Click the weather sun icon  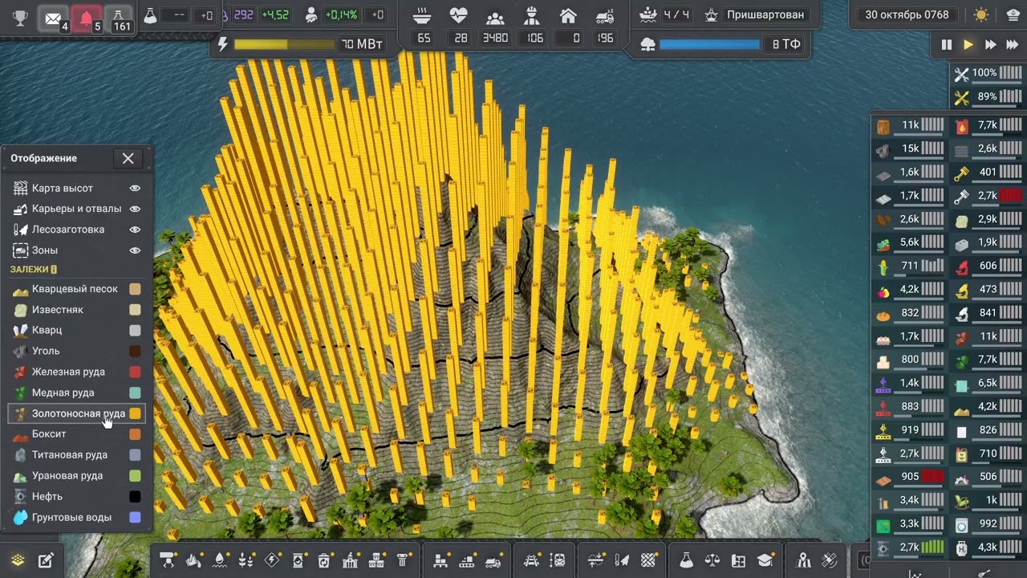(980, 14)
